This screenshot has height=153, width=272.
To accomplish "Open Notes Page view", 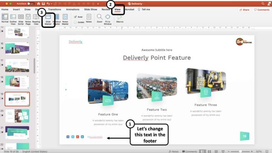I will pos(28,19).
